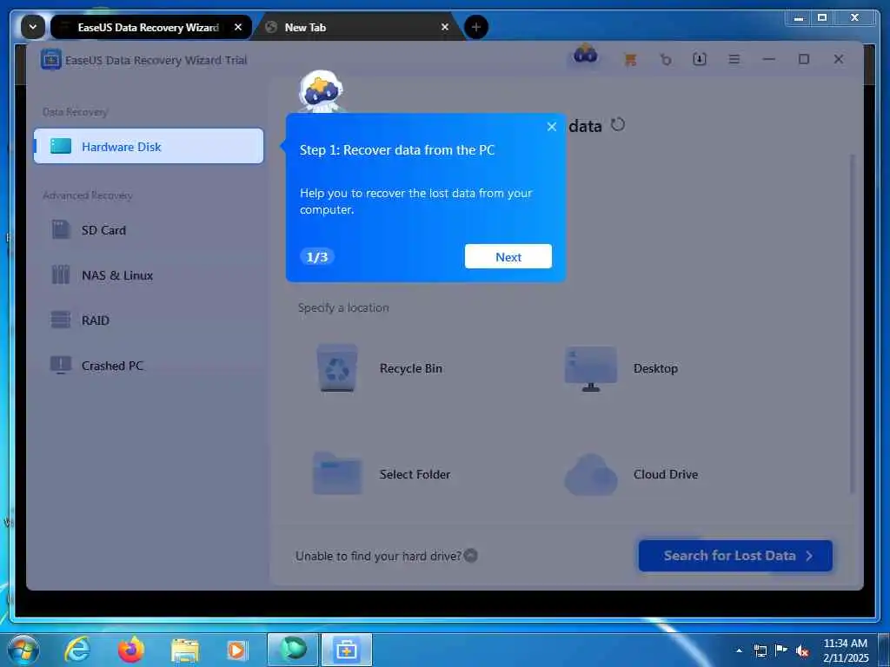The height and width of the screenshot is (667, 890).
Task: Choose Select Folder location icon
Action: (337, 473)
